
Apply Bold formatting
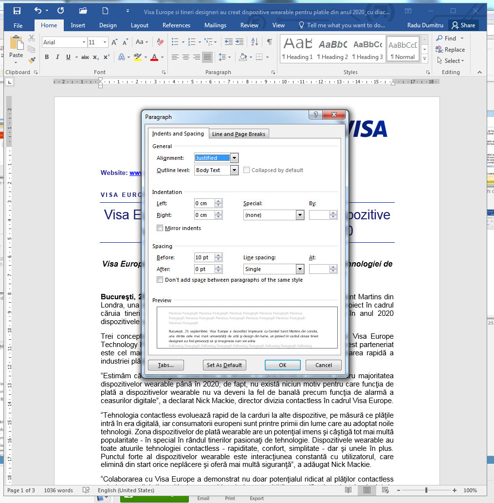pos(47,57)
